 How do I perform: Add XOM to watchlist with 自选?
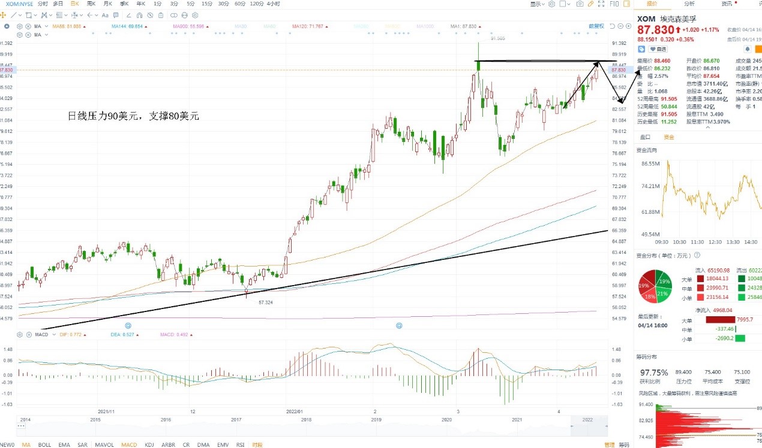coord(658,49)
